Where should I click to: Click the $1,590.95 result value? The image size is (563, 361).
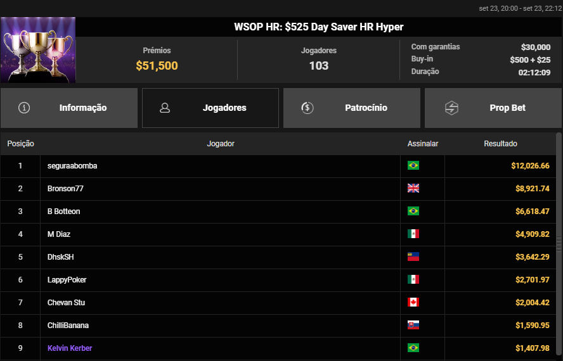[x=532, y=326]
